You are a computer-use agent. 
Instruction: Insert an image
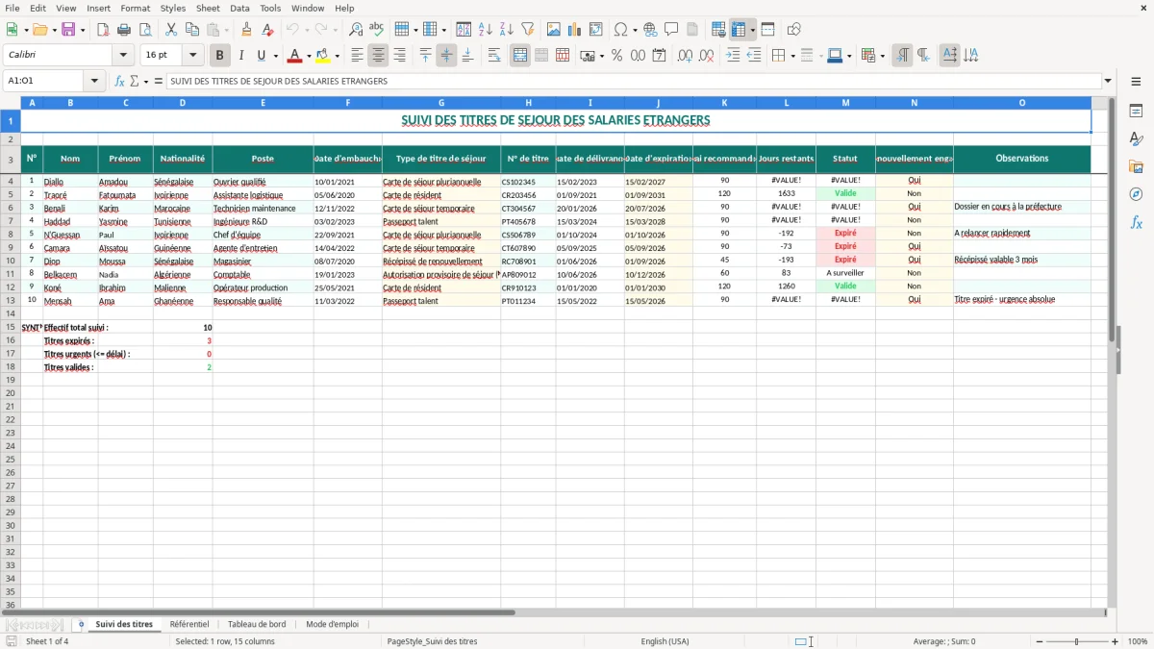click(x=554, y=30)
